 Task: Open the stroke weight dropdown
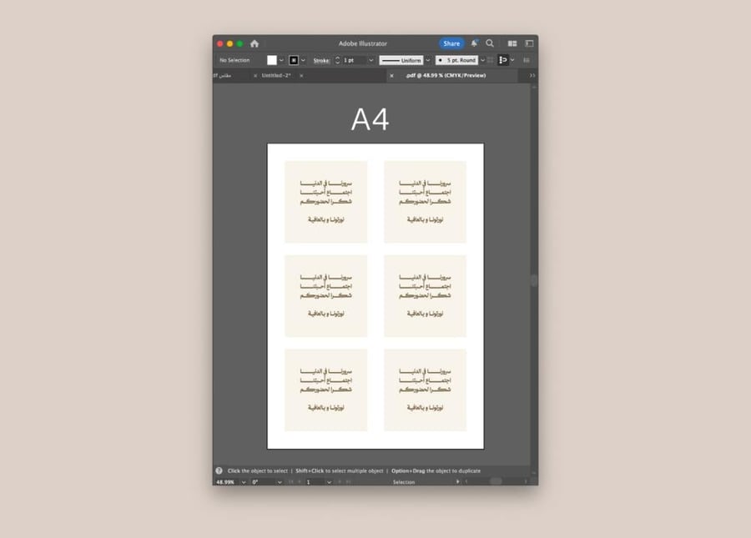coord(370,60)
